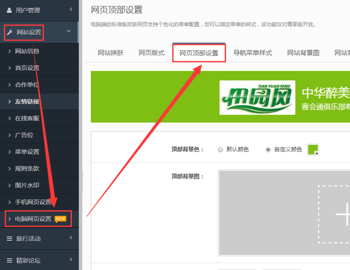Click the orange NEW badge icon
350x270 pixels.
click(x=60, y=219)
